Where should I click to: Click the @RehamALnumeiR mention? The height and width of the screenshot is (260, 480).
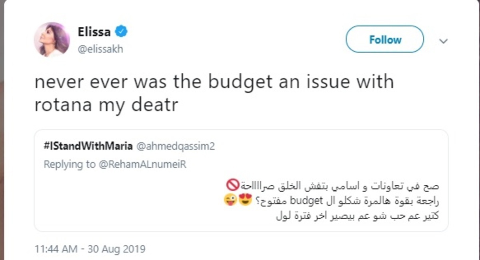[x=142, y=164]
